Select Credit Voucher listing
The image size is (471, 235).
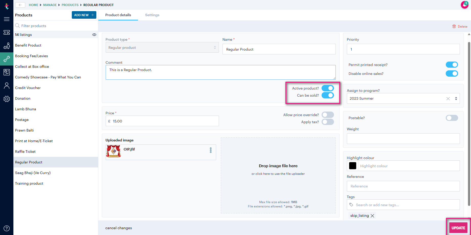point(56,88)
